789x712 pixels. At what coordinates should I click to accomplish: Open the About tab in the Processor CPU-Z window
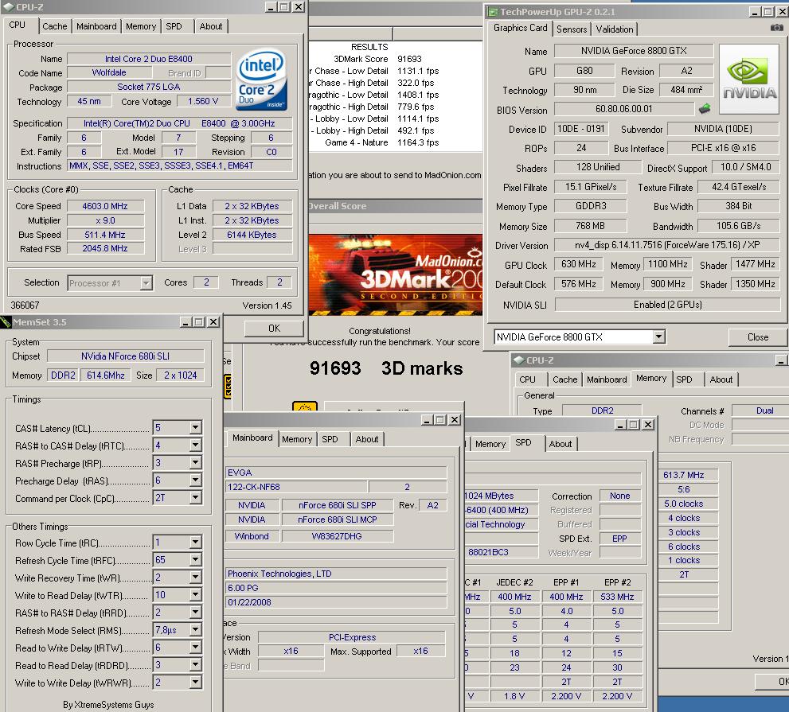point(210,26)
